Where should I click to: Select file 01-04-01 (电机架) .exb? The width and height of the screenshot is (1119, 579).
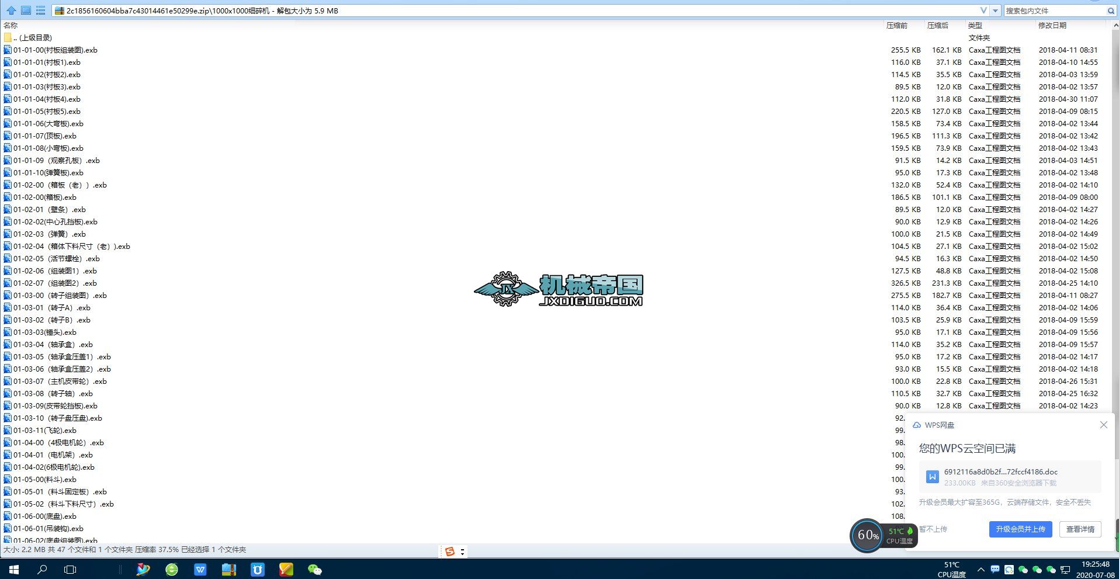[53, 455]
